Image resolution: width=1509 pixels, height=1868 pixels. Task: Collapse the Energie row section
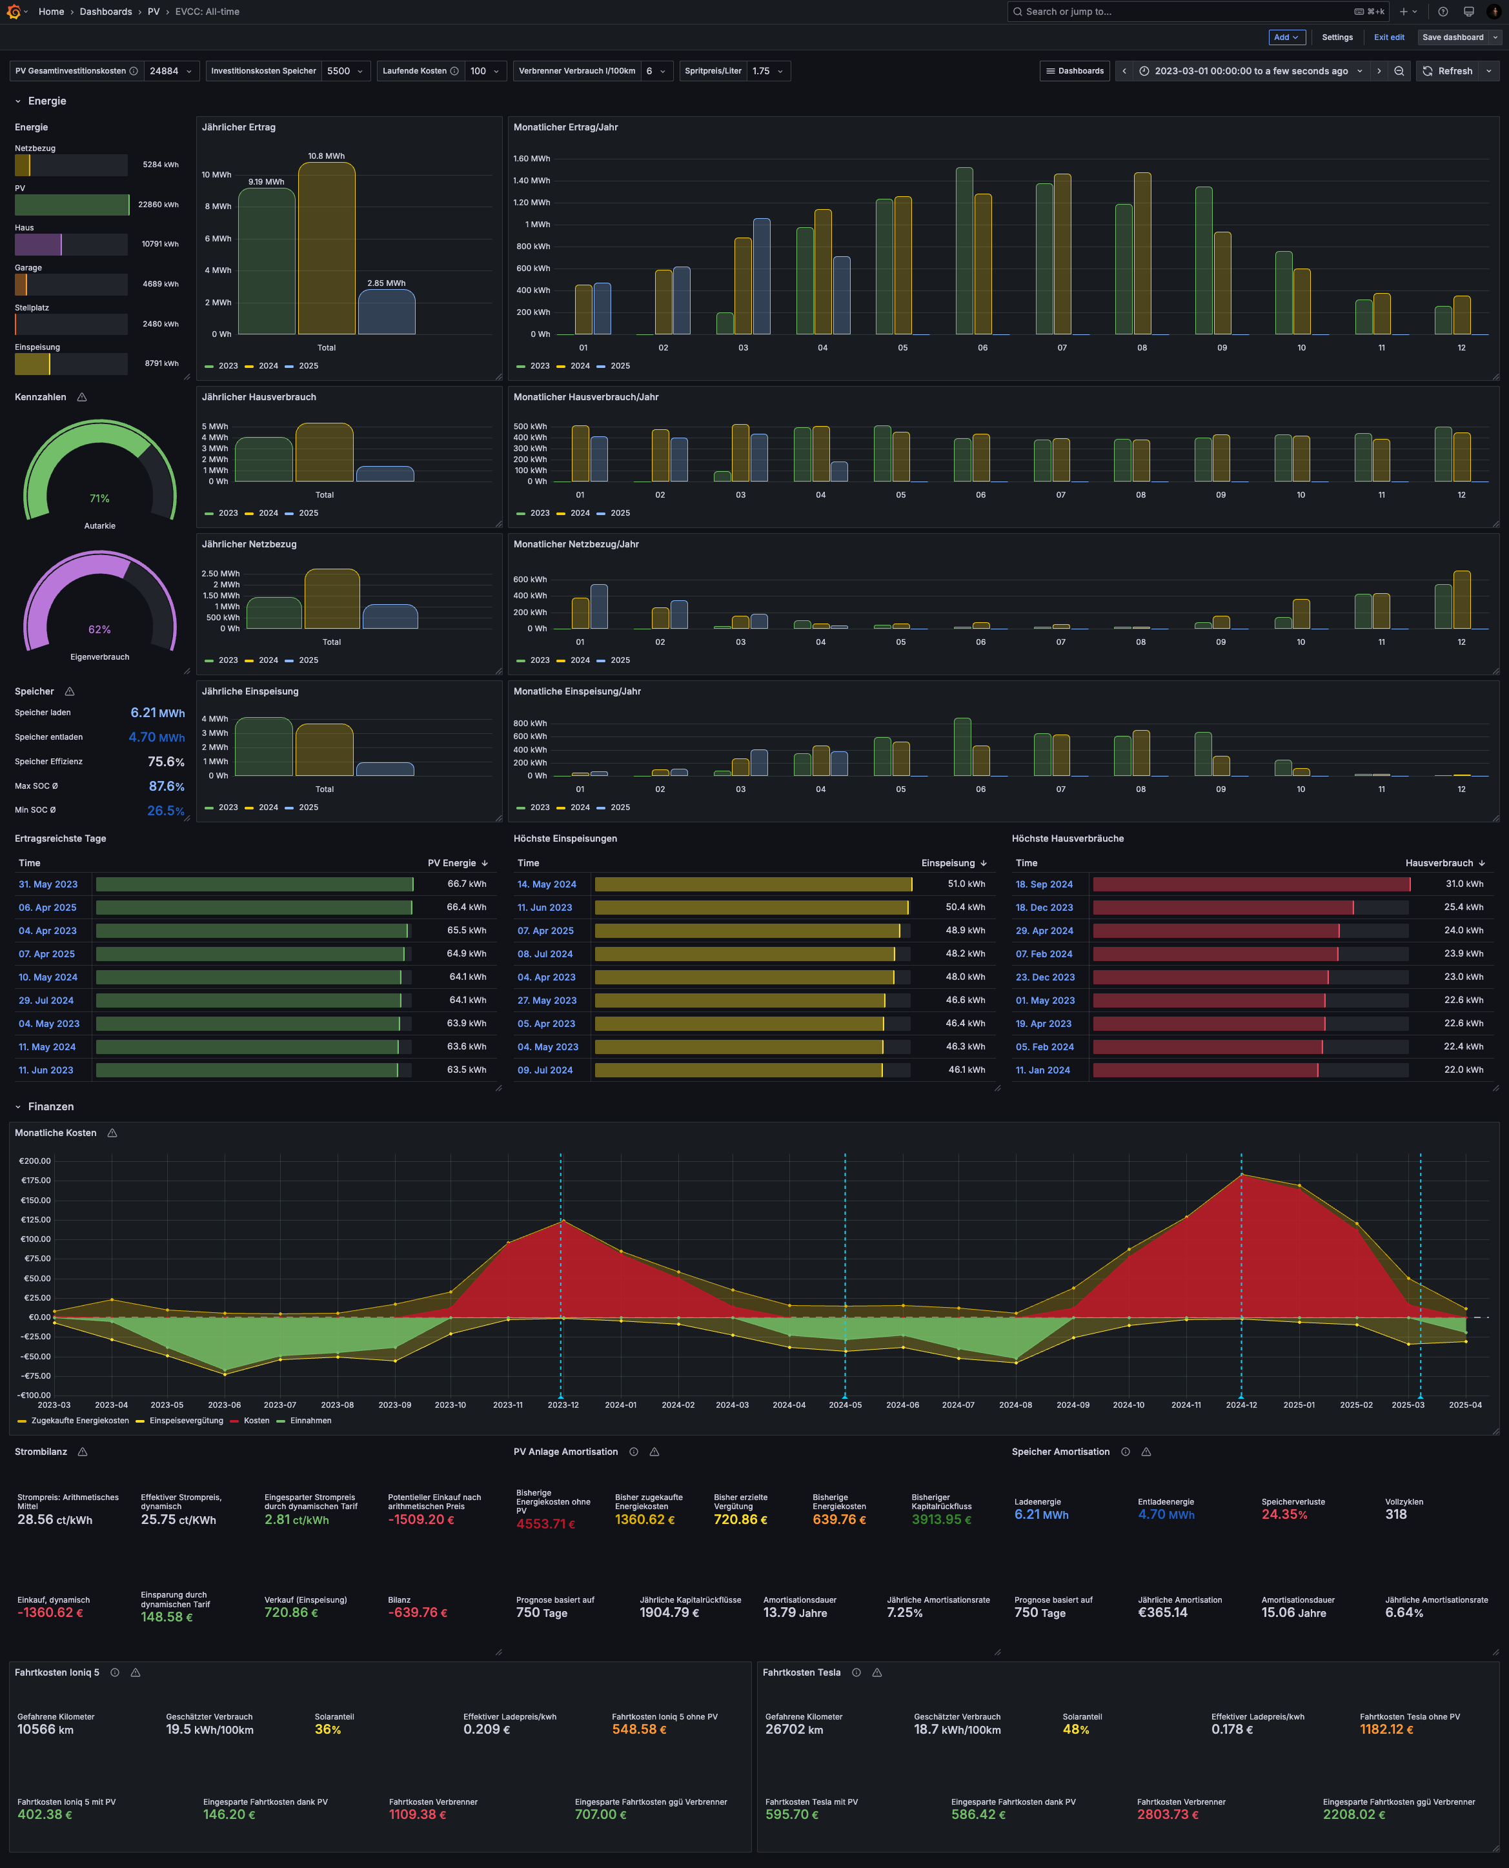tap(17, 102)
